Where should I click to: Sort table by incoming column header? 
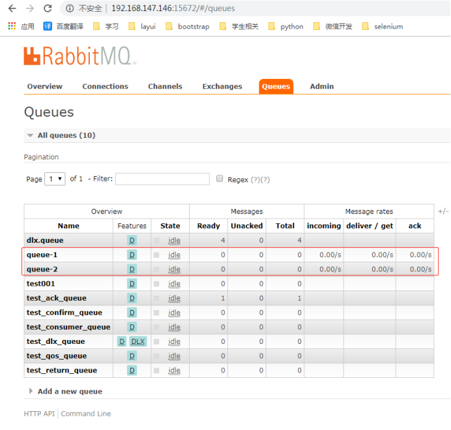(324, 226)
